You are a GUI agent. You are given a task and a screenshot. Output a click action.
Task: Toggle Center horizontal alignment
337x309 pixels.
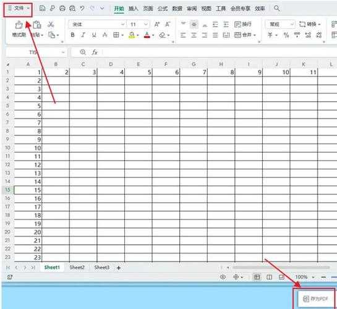click(194, 35)
